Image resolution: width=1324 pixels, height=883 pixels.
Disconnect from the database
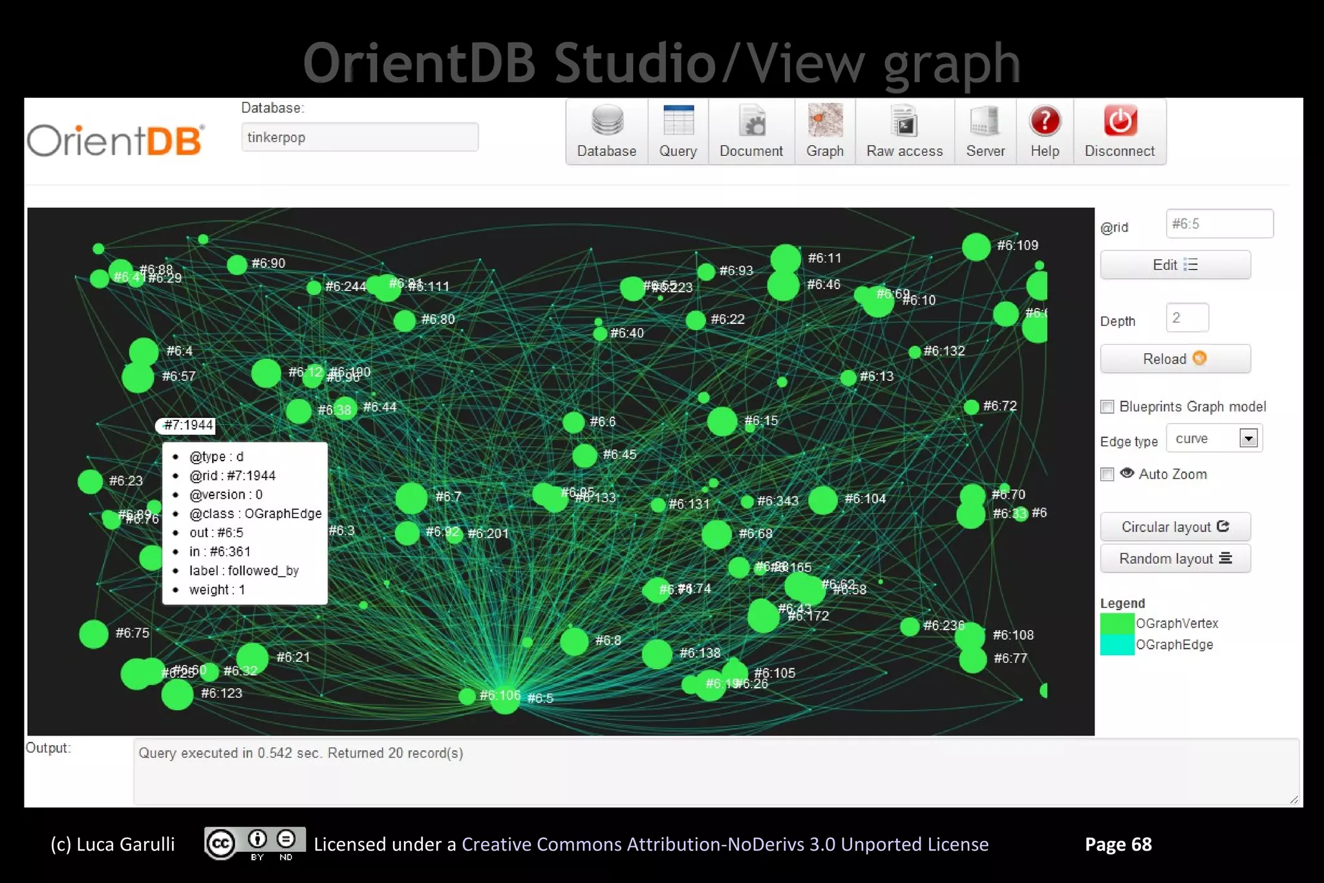pyautogui.click(x=1120, y=132)
